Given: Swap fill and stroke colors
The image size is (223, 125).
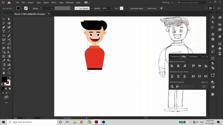Looking at the screenshot, I should coord(10,77).
